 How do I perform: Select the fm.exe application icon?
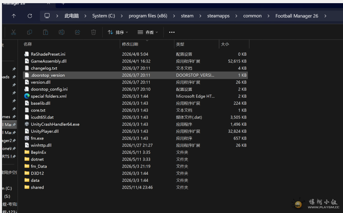27,138
